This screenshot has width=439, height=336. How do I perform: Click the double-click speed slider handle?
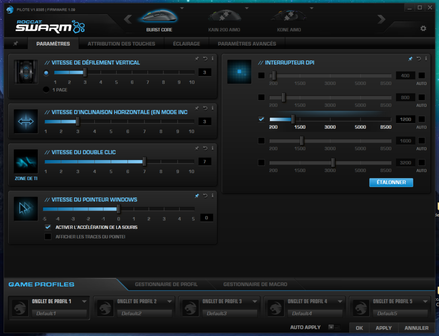tap(144, 162)
